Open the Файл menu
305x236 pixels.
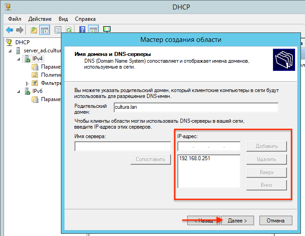[14, 19]
